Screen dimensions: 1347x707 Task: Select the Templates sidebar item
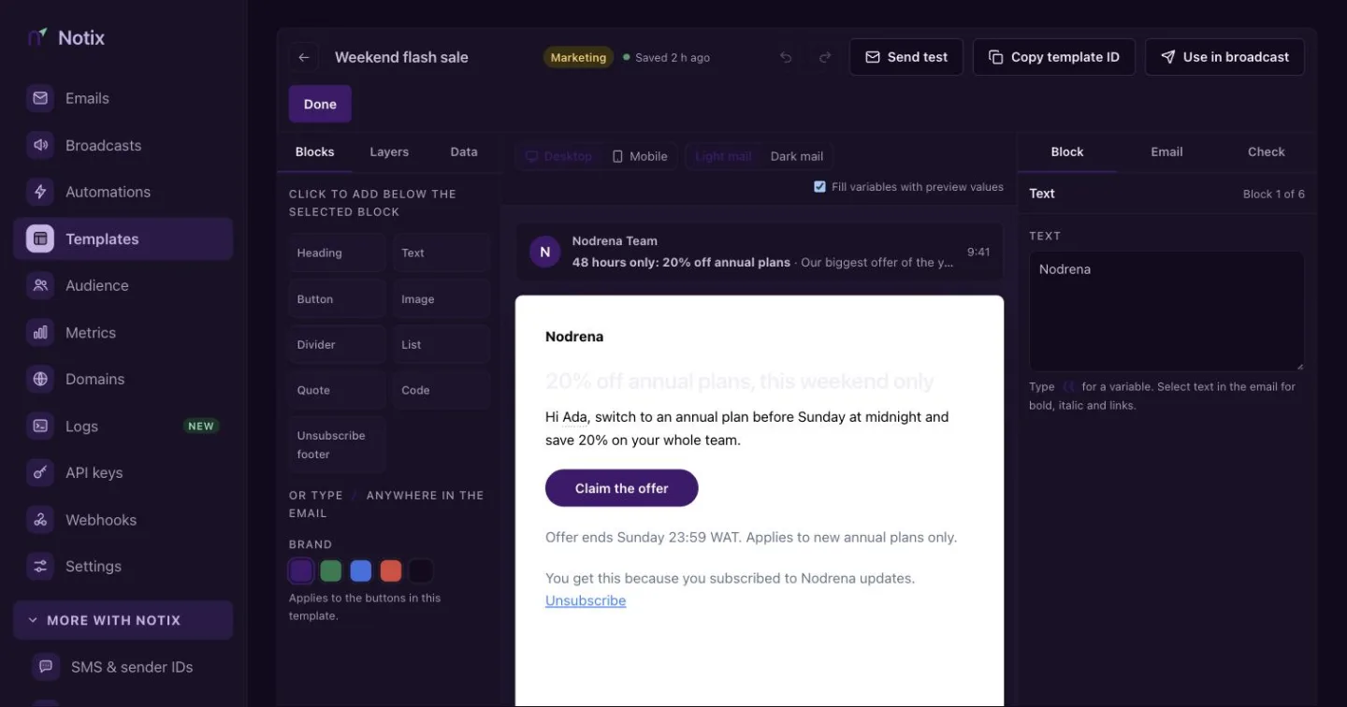[123, 238]
